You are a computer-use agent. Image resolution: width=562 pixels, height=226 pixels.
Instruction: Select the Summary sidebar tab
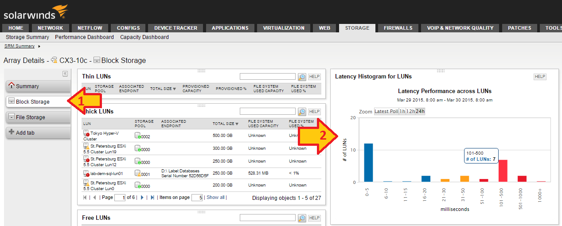38,86
